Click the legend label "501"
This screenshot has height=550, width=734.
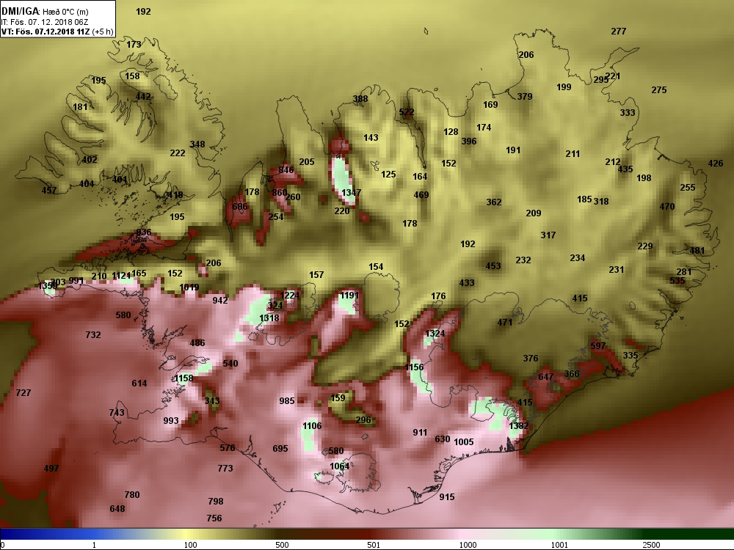pos(374,545)
